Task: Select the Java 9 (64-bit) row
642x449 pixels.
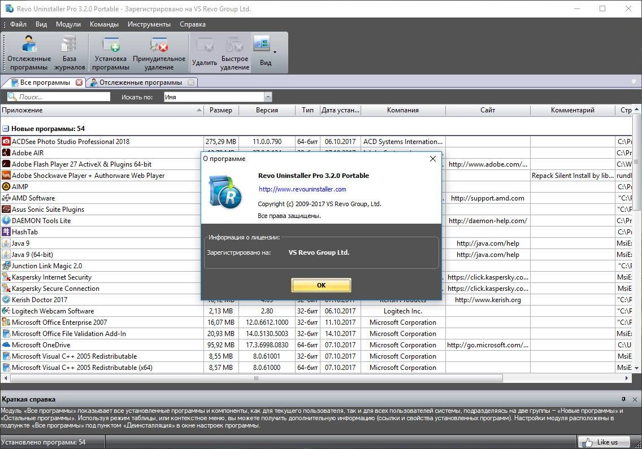Action: (x=102, y=255)
